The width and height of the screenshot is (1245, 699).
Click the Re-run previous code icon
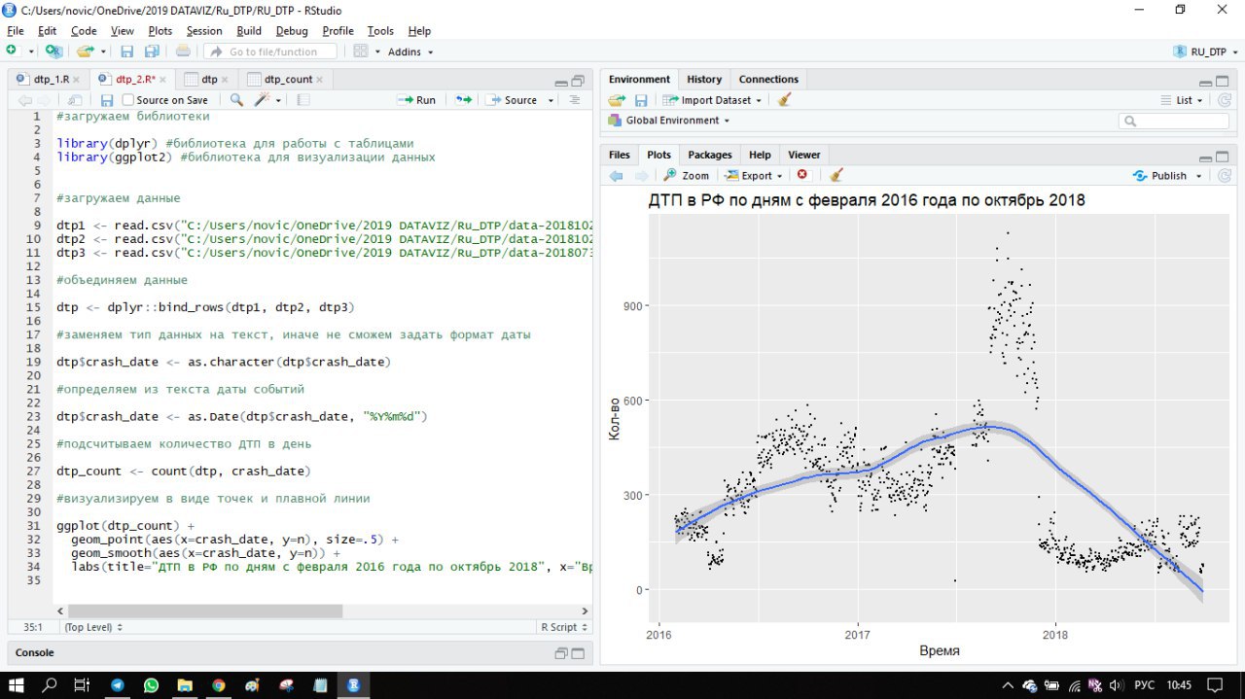463,100
